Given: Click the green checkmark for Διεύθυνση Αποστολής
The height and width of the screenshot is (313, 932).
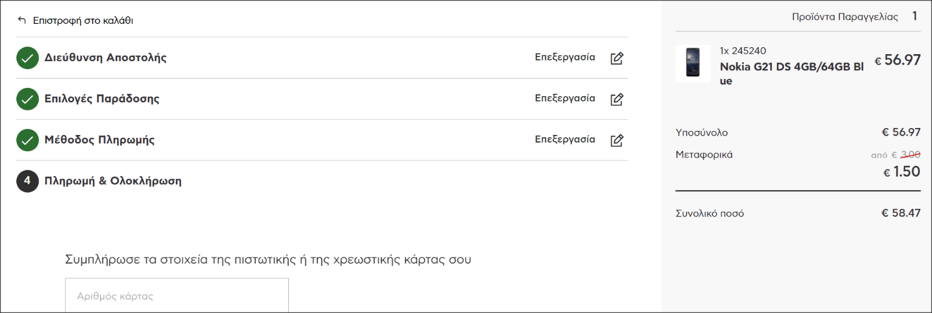Looking at the screenshot, I should (x=27, y=58).
